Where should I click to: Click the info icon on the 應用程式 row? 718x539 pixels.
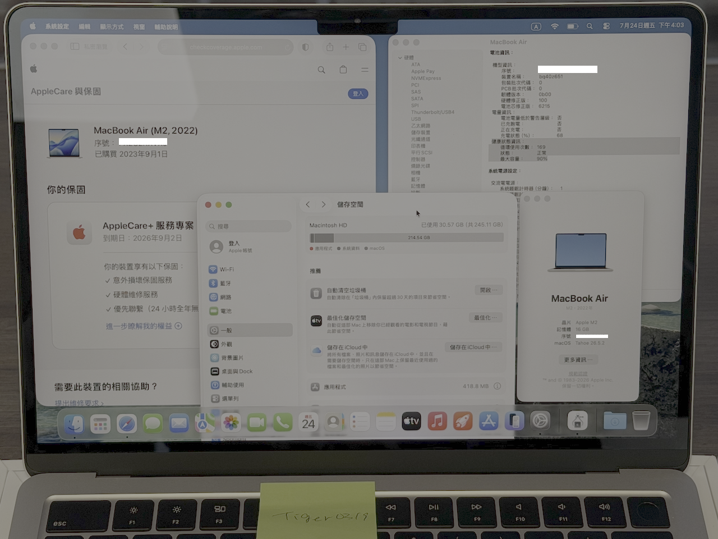click(x=497, y=386)
